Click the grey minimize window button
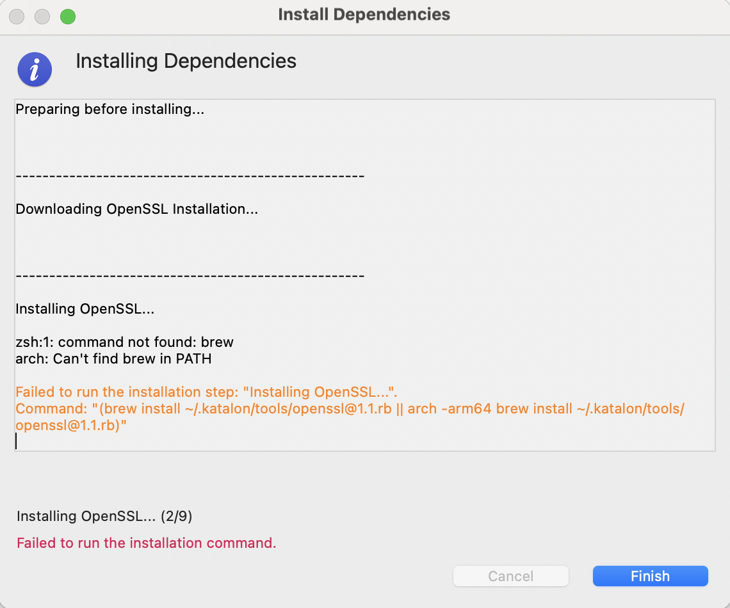 [x=42, y=17]
